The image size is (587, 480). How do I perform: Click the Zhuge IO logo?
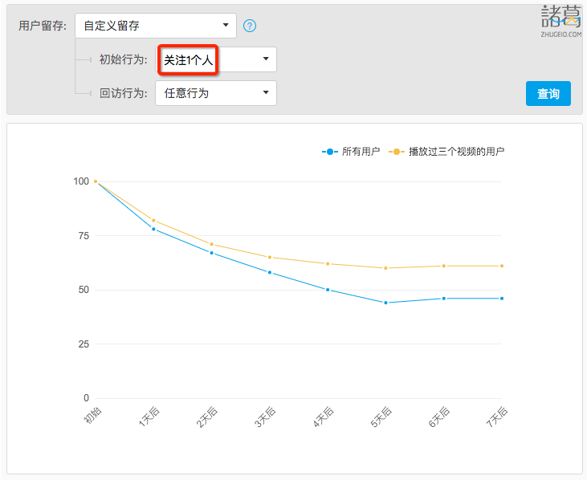click(561, 21)
